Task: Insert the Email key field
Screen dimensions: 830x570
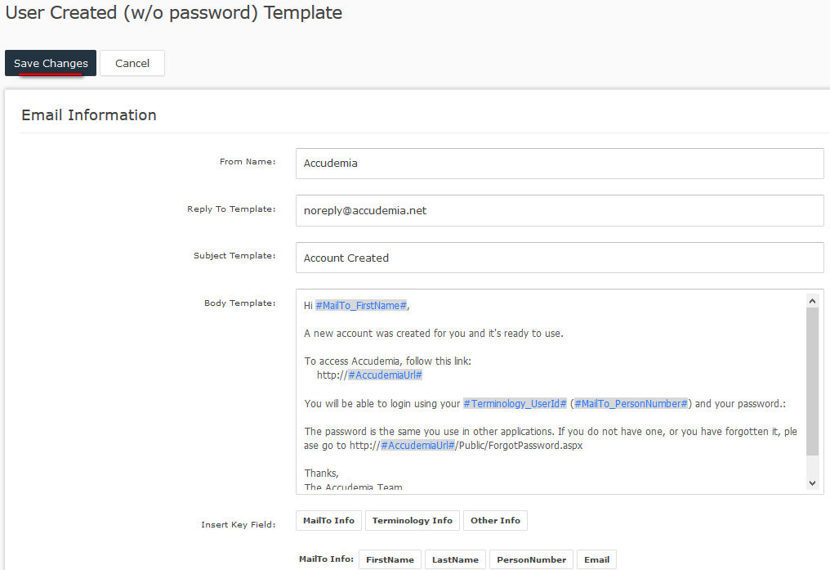Action: (x=596, y=559)
